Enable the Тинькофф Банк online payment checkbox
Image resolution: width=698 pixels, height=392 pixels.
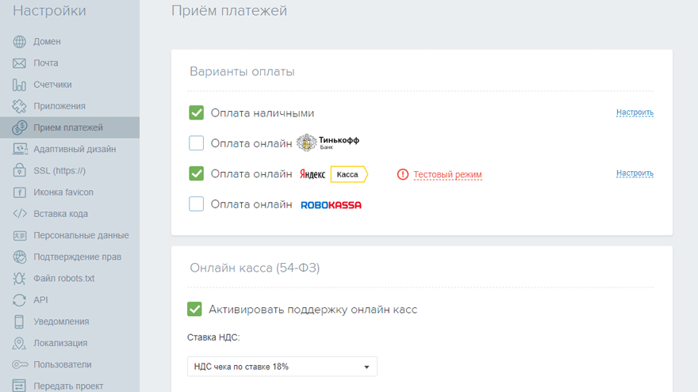pos(197,143)
